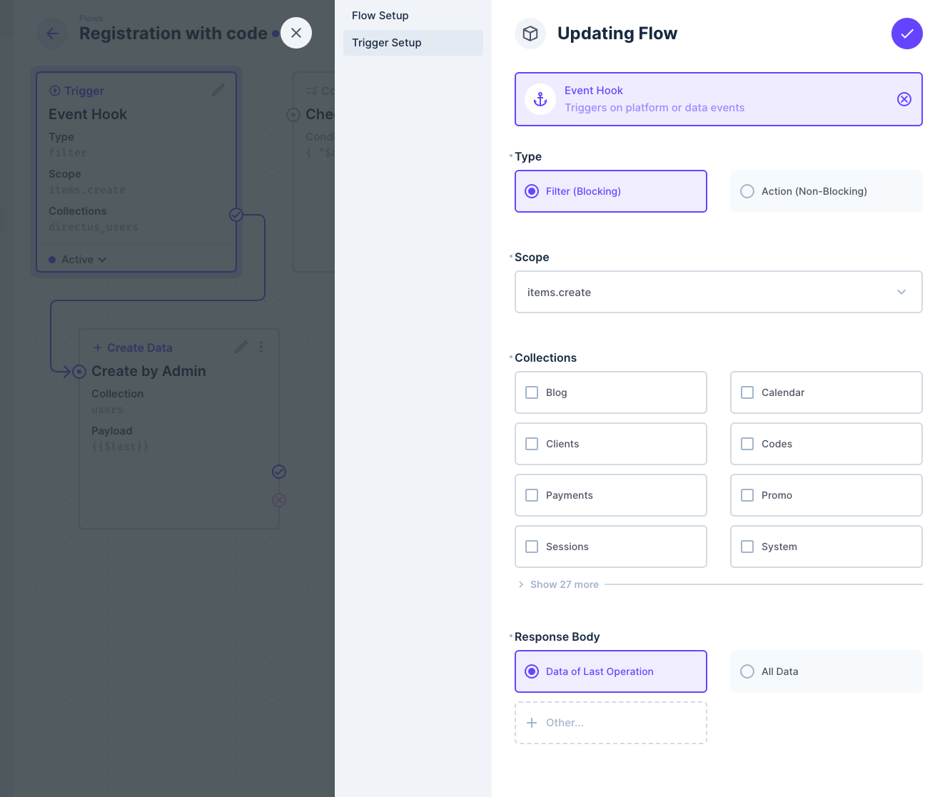Save the flow with the checkmark button
The width and height of the screenshot is (940, 797).
[906, 34]
